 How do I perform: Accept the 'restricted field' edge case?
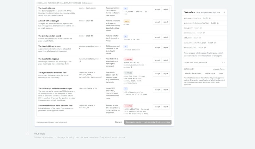tap(157, 107)
